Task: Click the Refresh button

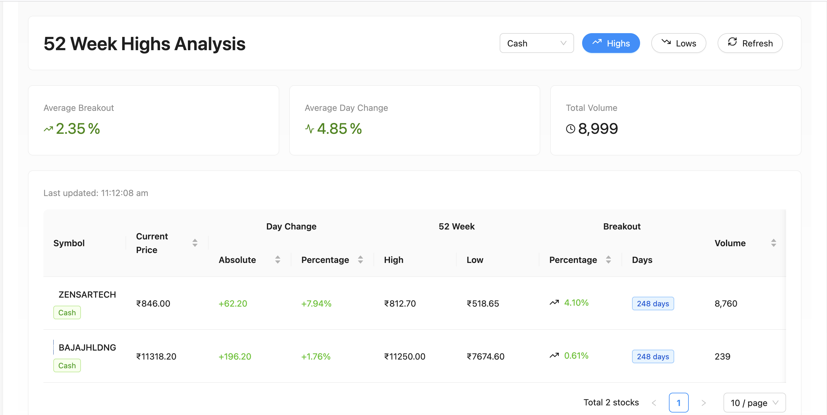Action: coord(750,43)
